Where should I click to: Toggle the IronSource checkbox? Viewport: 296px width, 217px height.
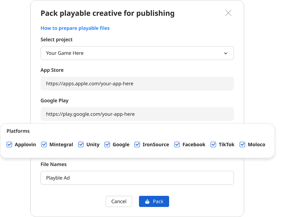coord(137,144)
